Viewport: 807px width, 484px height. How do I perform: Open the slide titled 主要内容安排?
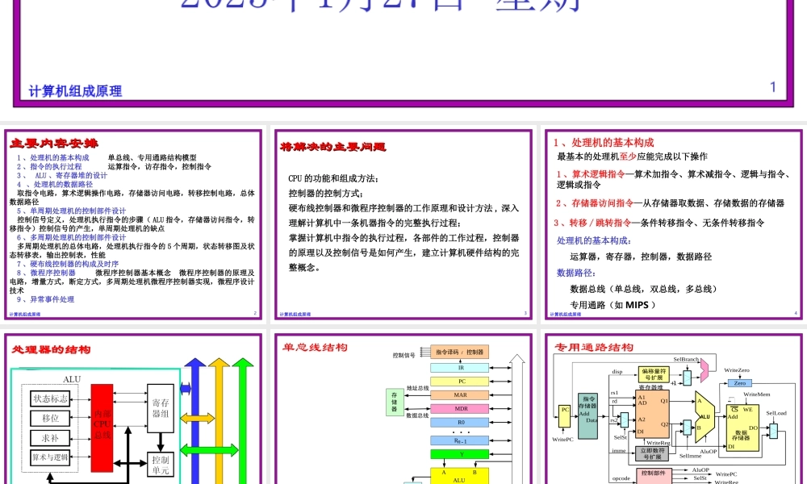tap(133, 224)
